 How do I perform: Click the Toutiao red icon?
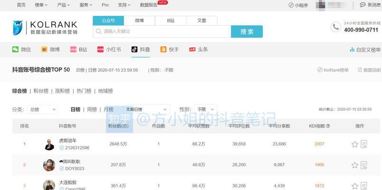(x=193, y=49)
